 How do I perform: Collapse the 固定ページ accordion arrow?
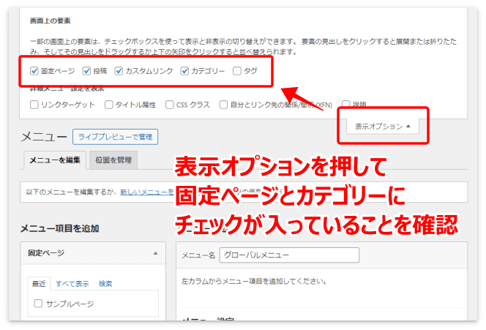click(156, 253)
